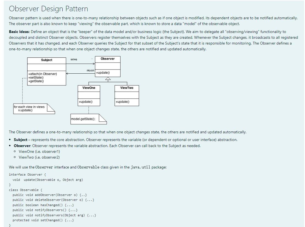Click the Observer Design Pattern heading
Screen dimensions: 305x227
click(x=48, y=9)
